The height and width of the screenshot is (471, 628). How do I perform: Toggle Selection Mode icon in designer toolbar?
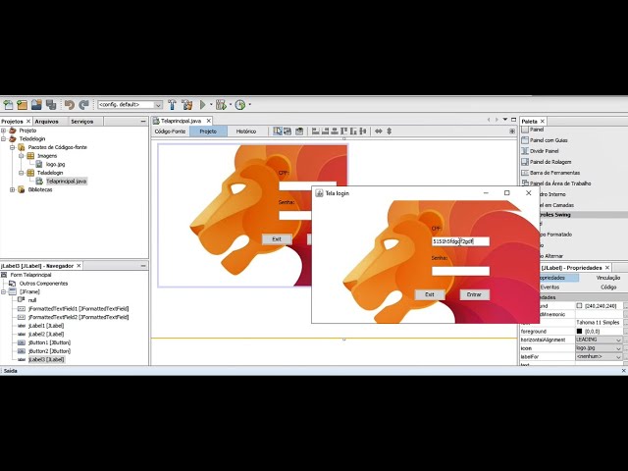click(277, 131)
